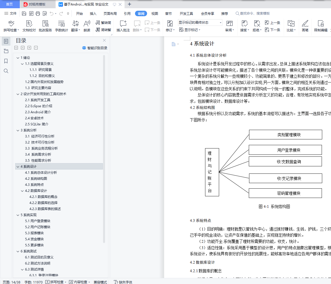Click the 翻译 translate icon
331x284 pixels.
click(x=75, y=23)
